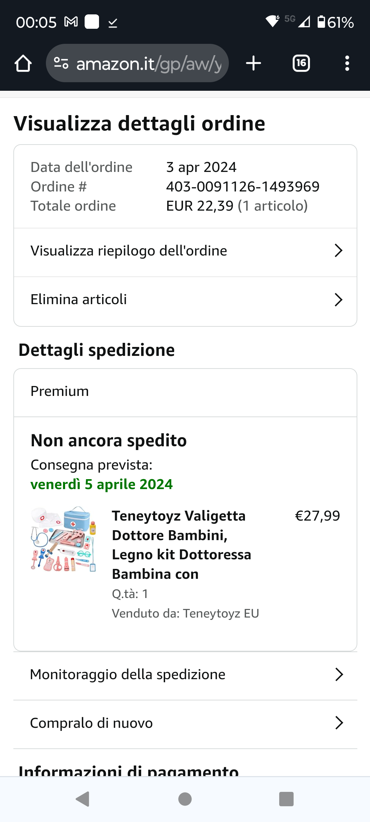The height and width of the screenshot is (822, 370).
Task: Tap the Android recent apps square button
Action: click(286, 799)
